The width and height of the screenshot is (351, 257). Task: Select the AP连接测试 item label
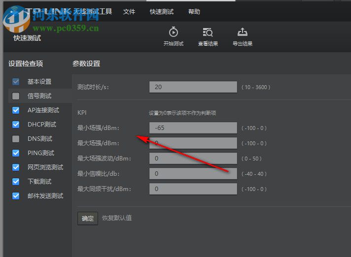[43, 110]
